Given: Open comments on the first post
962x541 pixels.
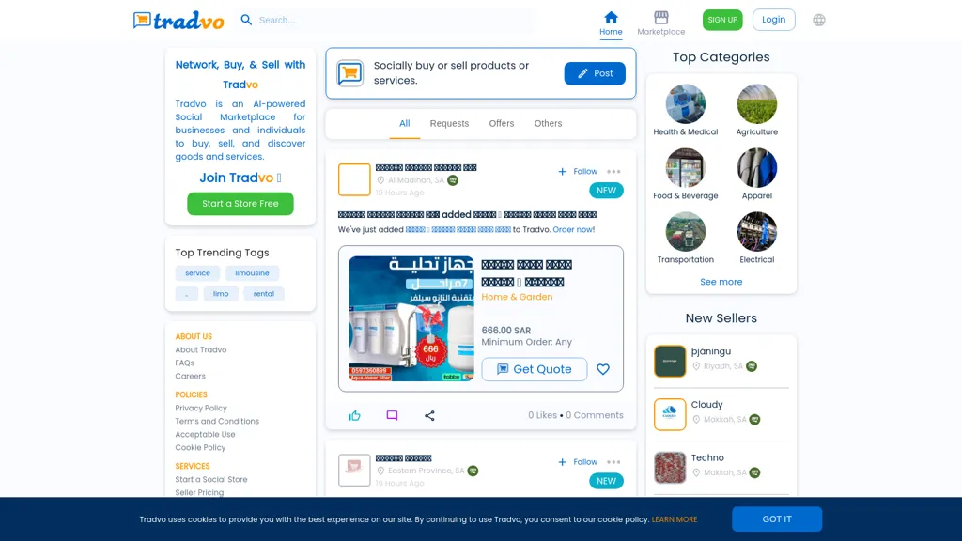Looking at the screenshot, I should (x=392, y=415).
